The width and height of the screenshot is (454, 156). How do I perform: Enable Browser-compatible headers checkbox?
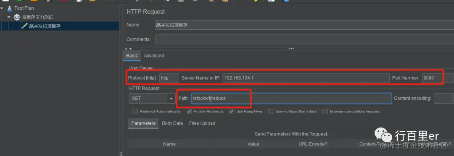[x=325, y=112]
